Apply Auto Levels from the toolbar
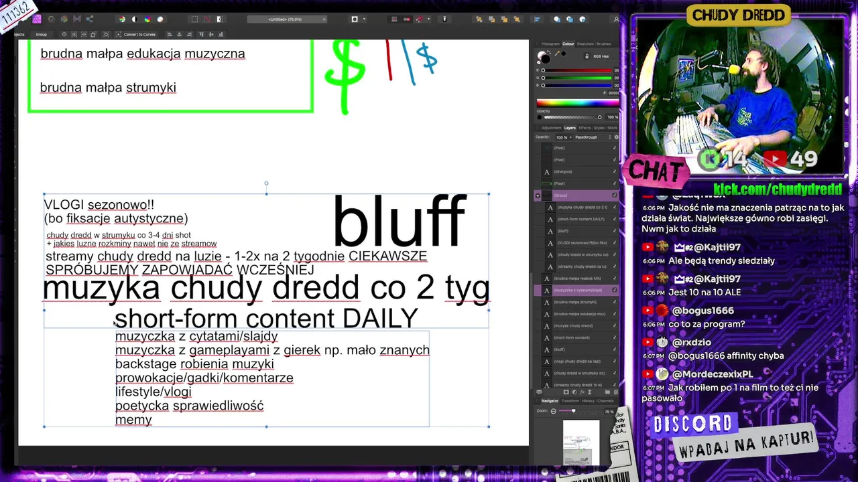This screenshot has width=858, height=482. click(122, 19)
